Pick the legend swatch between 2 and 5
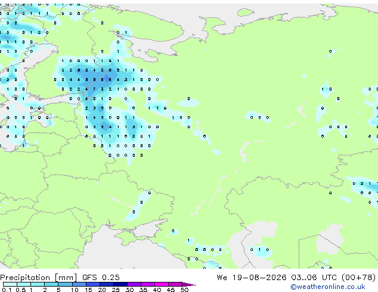The width and height of the screenshot is (378, 292). tap(52, 284)
